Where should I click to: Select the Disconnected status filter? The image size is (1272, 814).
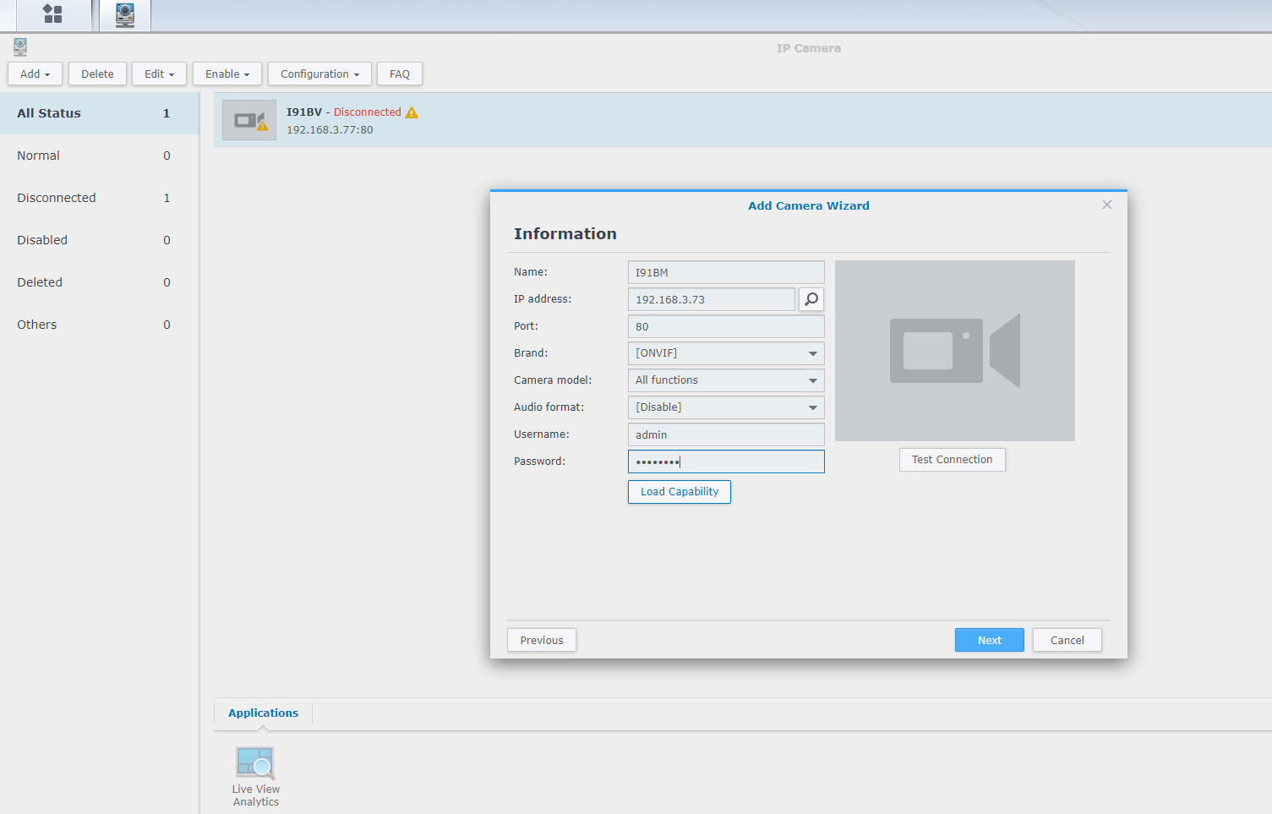(x=57, y=198)
